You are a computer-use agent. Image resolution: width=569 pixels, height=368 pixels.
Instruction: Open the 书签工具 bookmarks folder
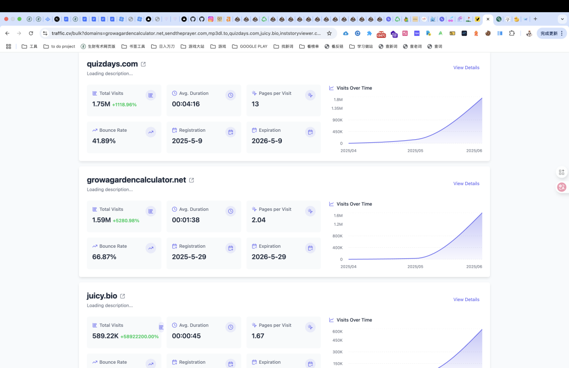click(133, 46)
